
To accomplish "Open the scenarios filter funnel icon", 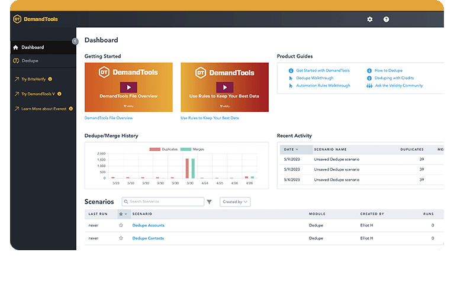I will point(210,202).
